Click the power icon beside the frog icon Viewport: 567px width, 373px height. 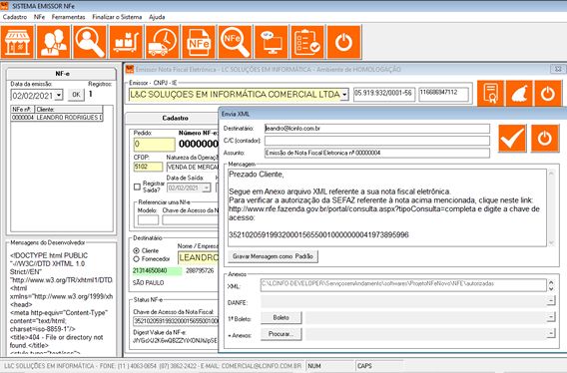pyautogui.click(x=548, y=94)
